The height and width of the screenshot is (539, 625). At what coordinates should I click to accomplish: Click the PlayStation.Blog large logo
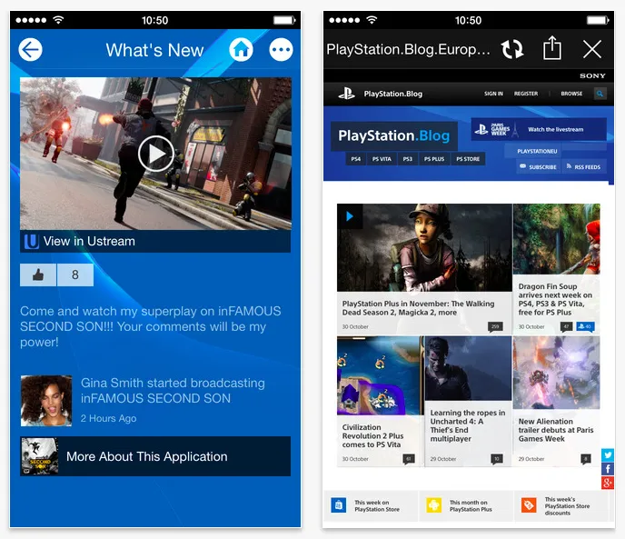coord(394,136)
